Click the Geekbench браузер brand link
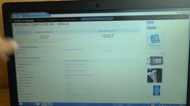Image resolution: width=190 pixels, height=106 pixels. pyautogui.click(x=24, y=21)
